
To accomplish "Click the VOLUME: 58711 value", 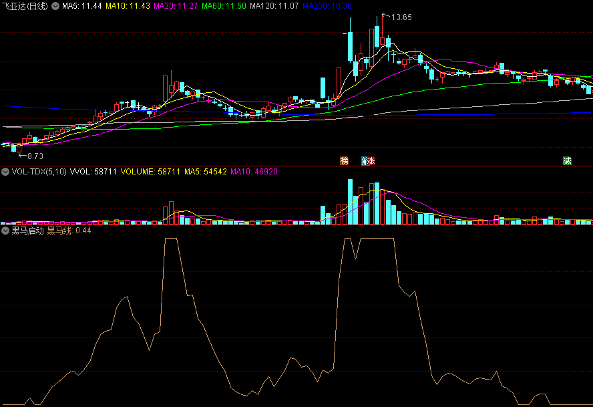I will [x=150, y=172].
